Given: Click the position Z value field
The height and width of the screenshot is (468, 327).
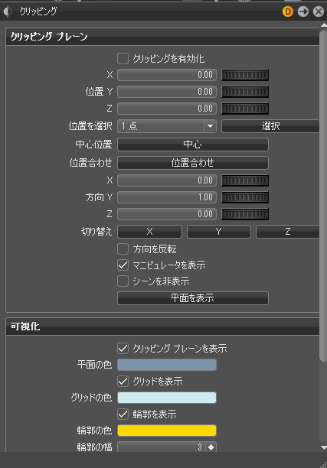Looking at the screenshot, I should pos(167,109).
